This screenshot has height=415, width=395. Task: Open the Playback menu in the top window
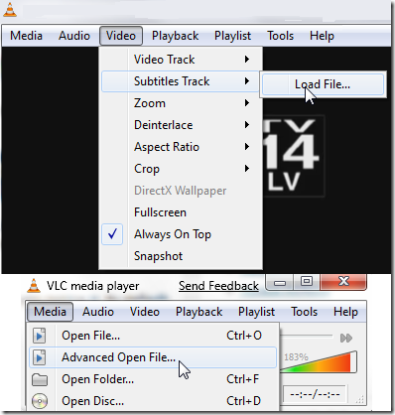175,36
